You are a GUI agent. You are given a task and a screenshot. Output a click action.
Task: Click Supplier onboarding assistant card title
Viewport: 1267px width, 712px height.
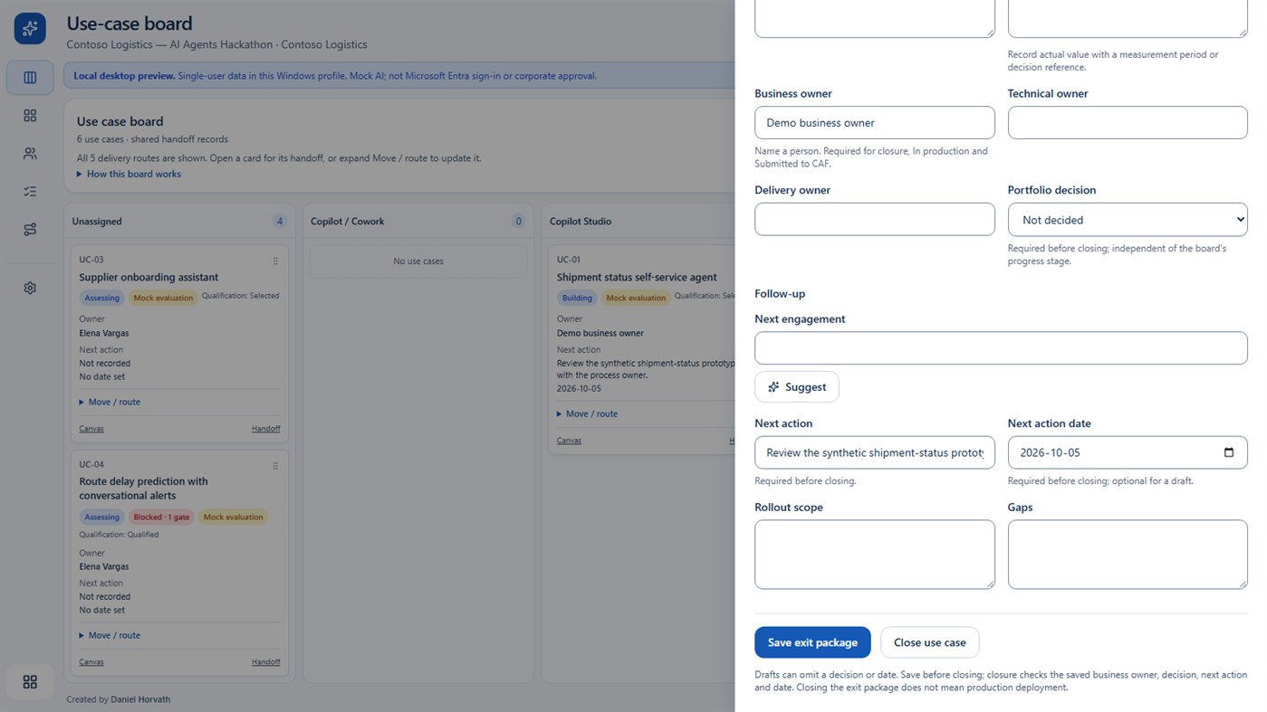pyautogui.click(x=149, y=278)
